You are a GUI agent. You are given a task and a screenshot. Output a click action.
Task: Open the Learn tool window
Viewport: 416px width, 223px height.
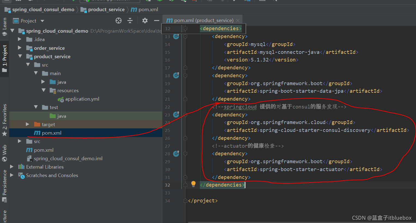[4, 27]
